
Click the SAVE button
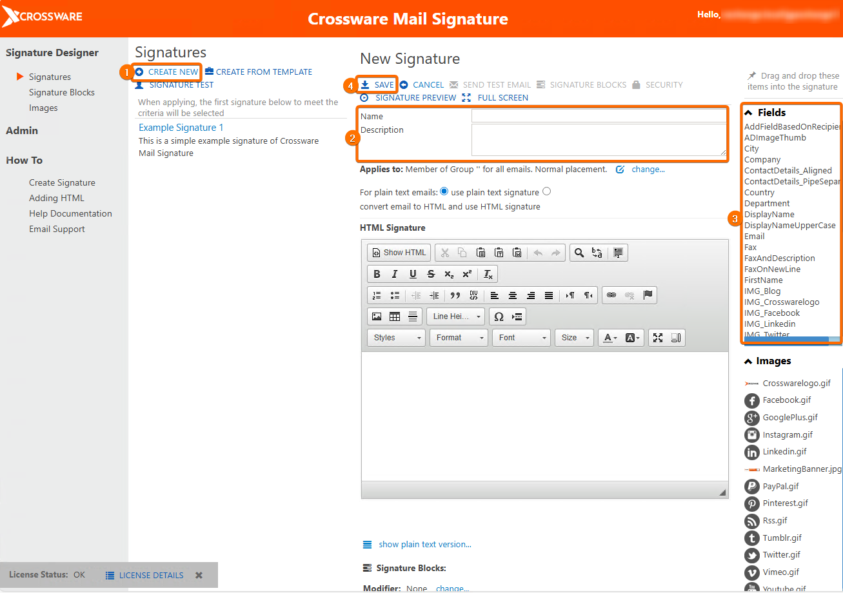point(377,84)
